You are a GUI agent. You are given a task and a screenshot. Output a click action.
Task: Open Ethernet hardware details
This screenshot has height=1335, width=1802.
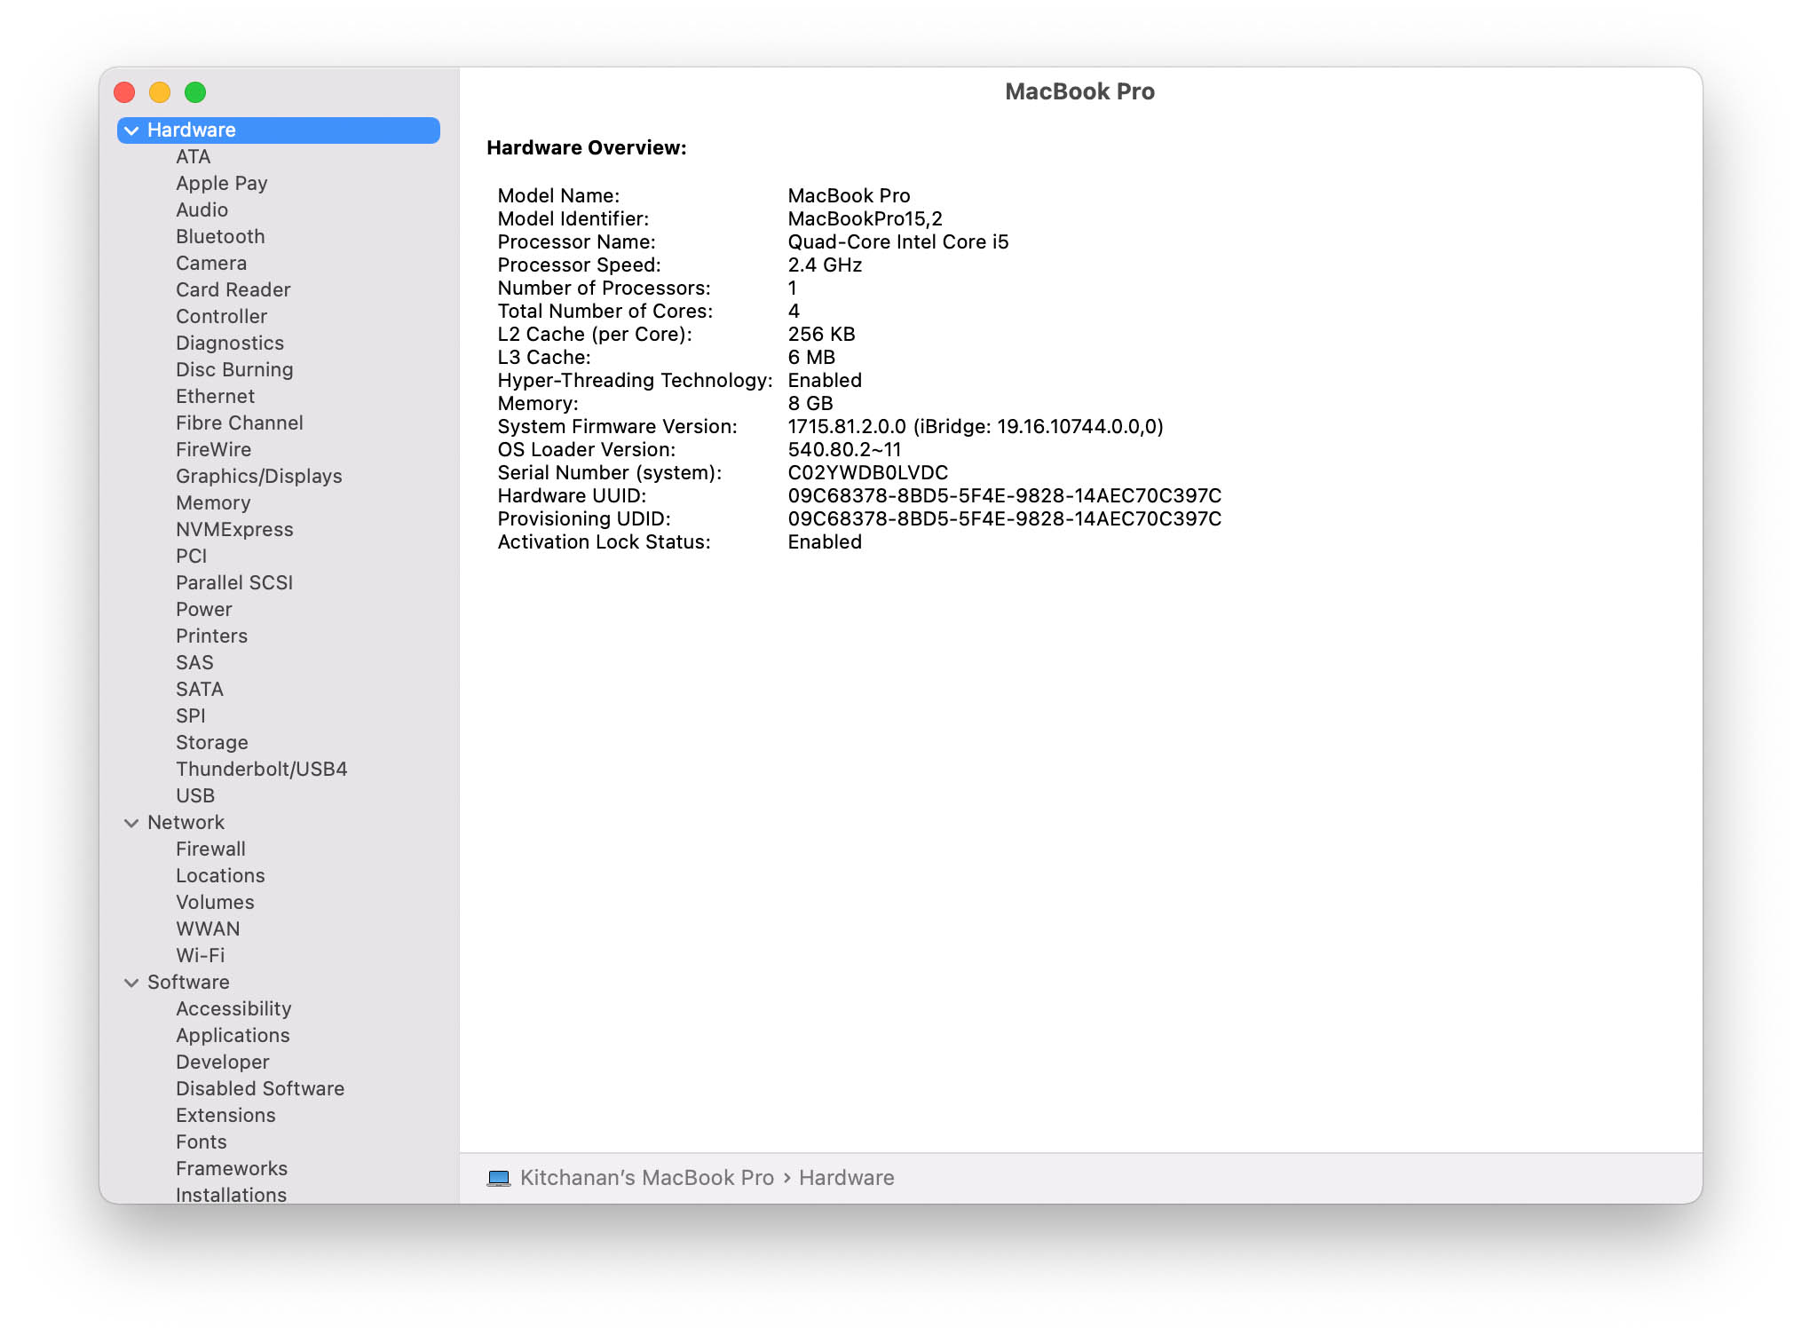(x=215, y=397)
